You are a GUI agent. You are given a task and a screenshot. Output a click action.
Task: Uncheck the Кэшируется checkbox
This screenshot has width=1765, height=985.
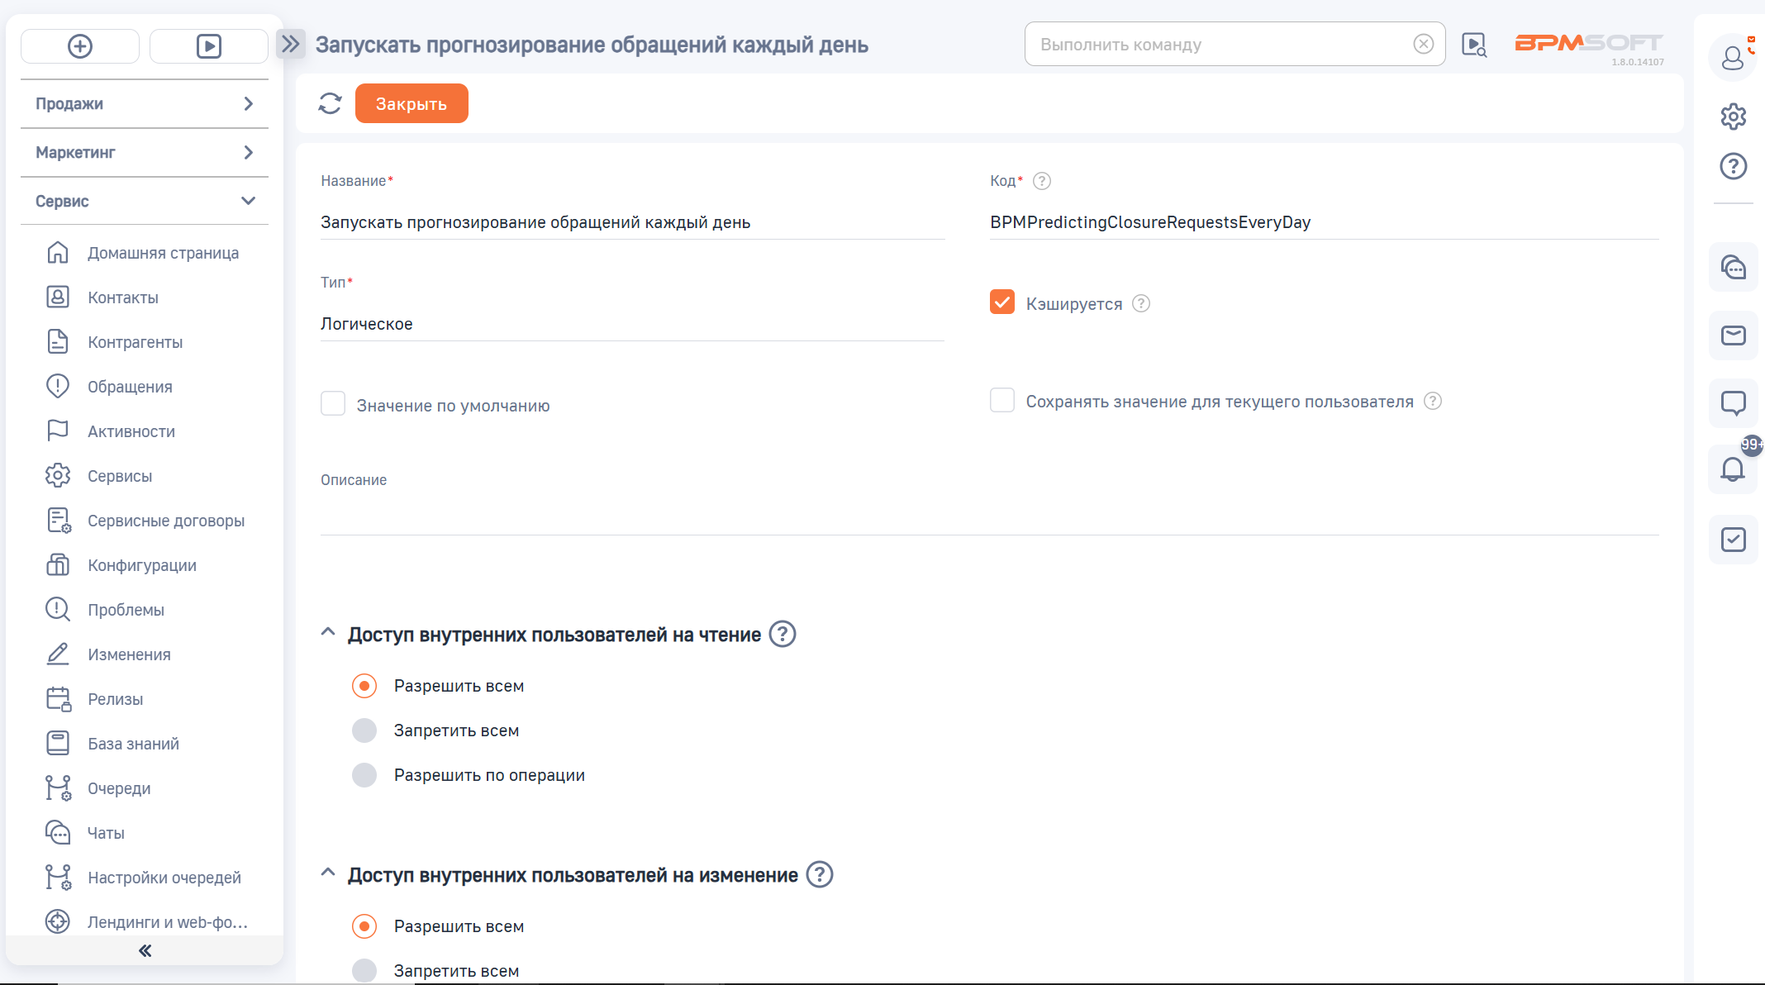1001,302
